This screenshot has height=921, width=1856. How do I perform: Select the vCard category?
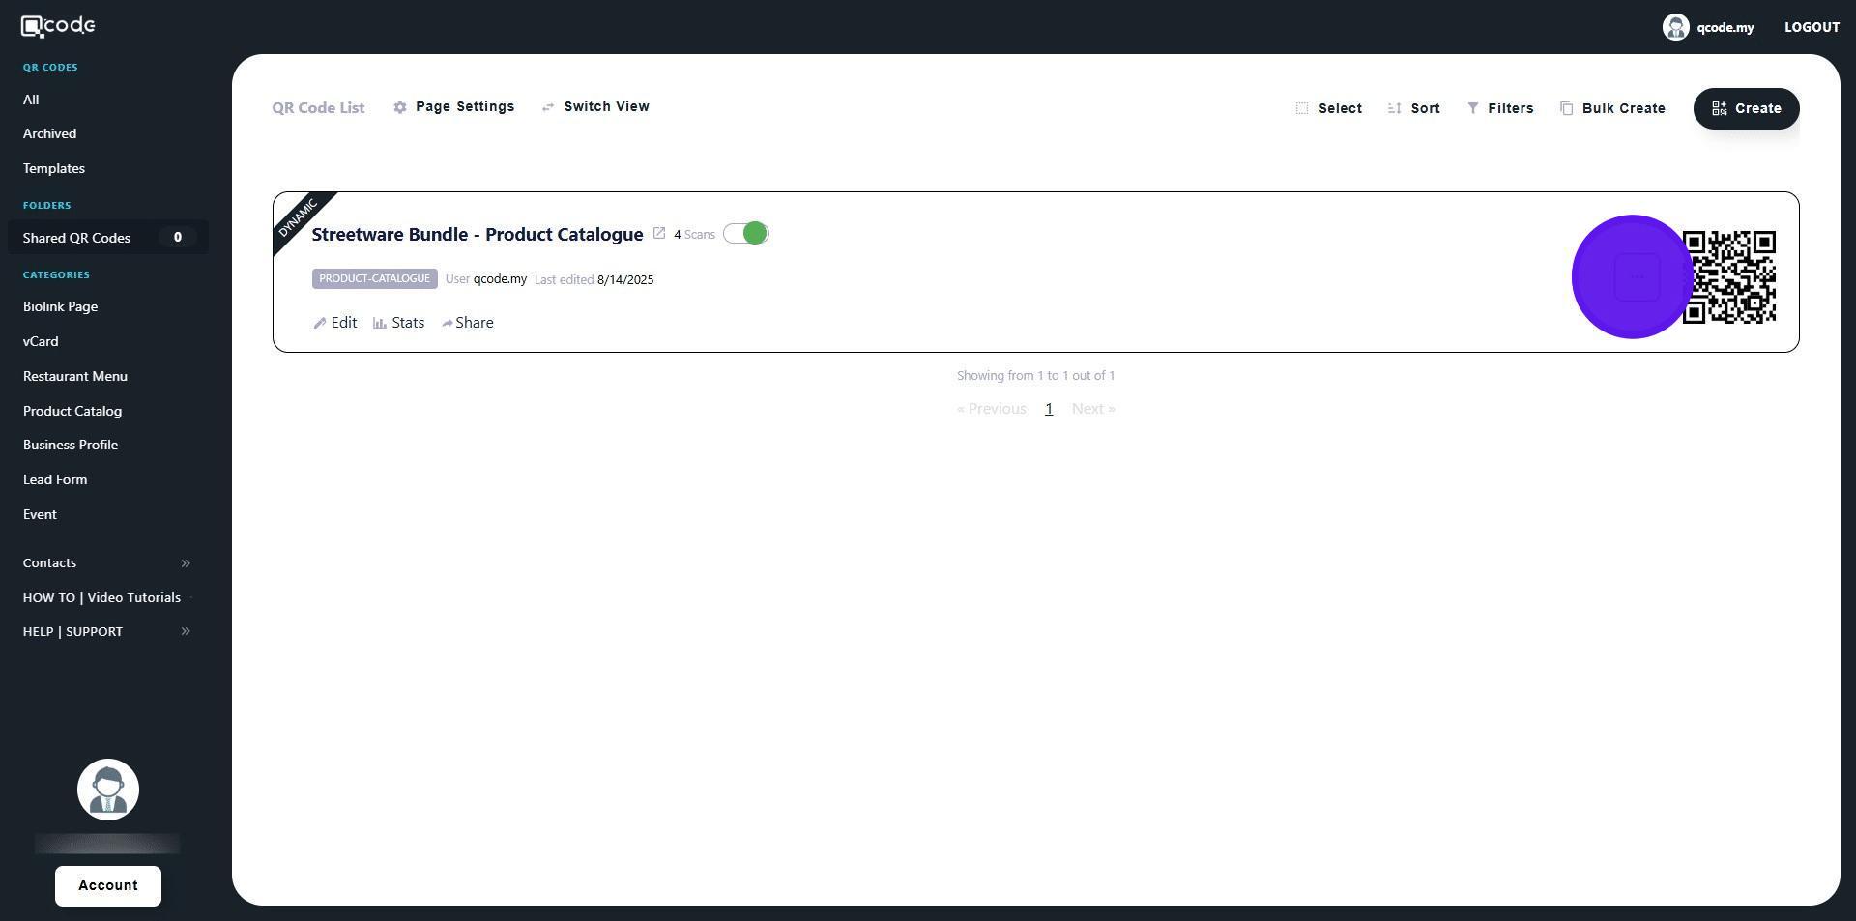41,341
